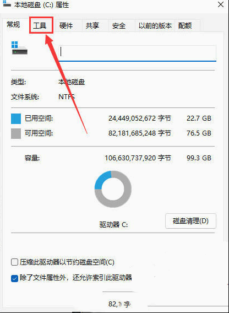Switch to the 工具 tab
This screenshot has width=229, height=313.
coord(40,25)
